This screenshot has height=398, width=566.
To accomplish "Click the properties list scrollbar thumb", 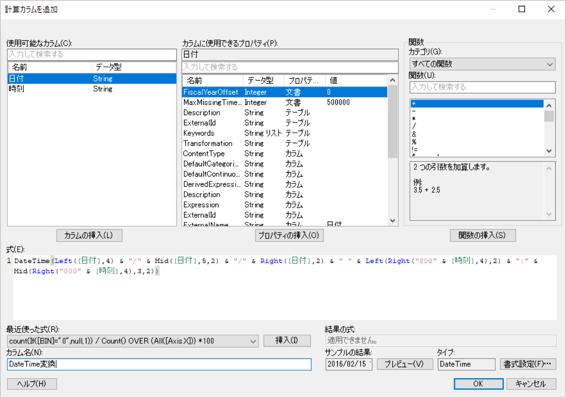I will pyautogui.click(x=393, y=122).
